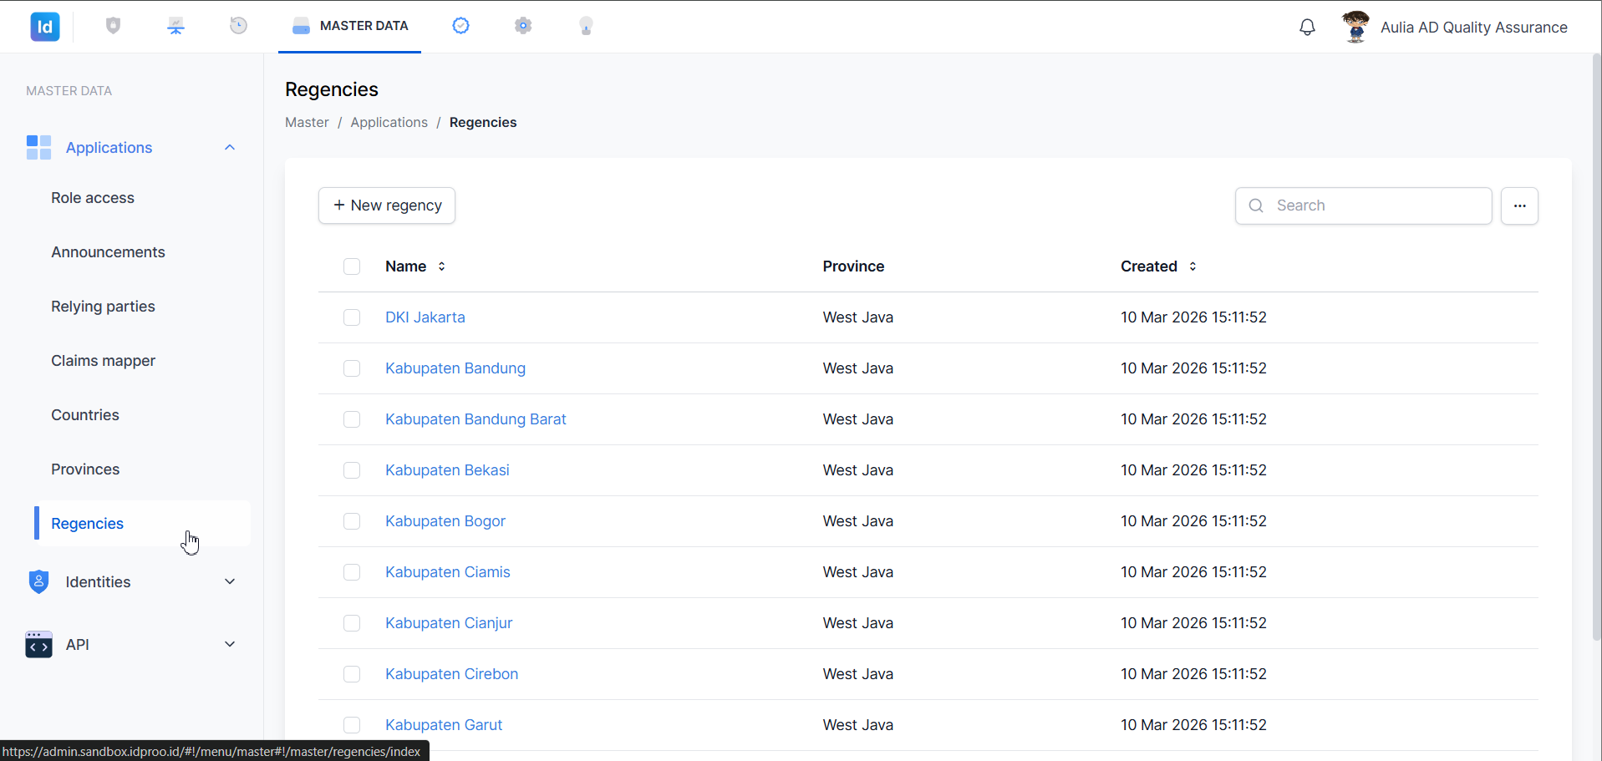Click the Applications breadcrumb link
Screen dimensions: 1602x761
pyautogui.click(x=389, y=123)
